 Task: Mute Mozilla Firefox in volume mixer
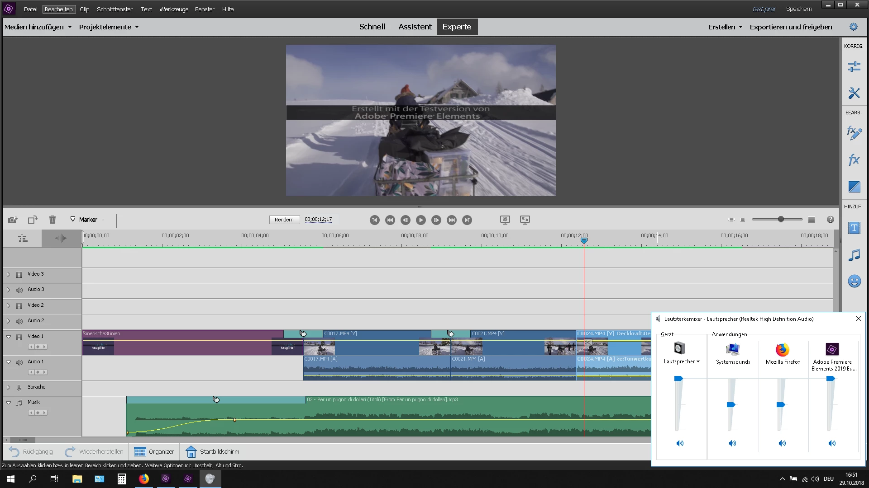click(x=782, y=443)
